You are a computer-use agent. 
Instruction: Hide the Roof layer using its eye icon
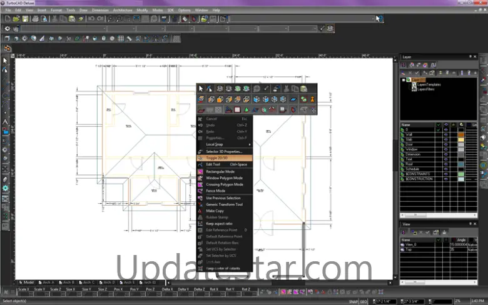click(x=445, y=164)
